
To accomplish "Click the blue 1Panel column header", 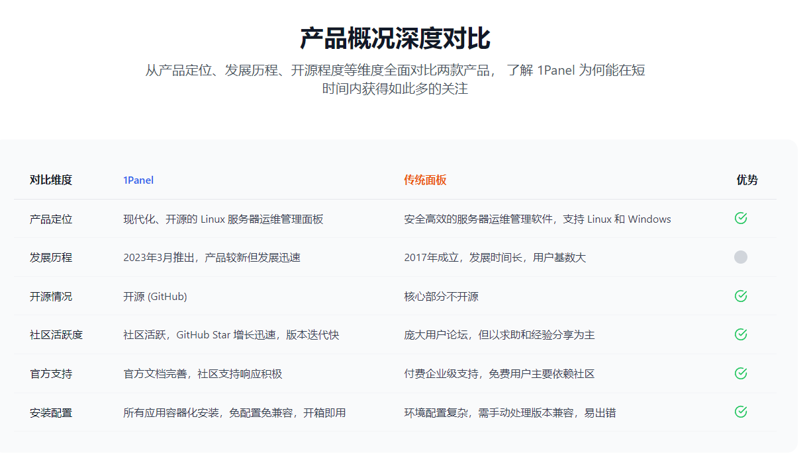I will pos(138,180).
